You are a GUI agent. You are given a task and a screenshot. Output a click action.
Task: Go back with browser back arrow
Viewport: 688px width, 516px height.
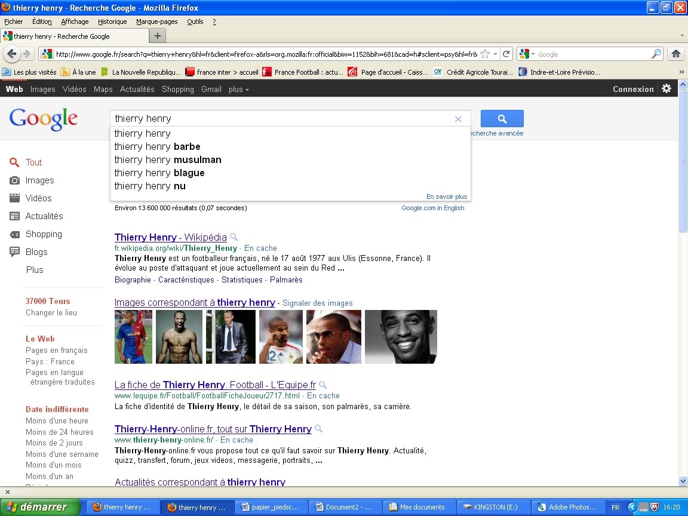pos(11,54)
